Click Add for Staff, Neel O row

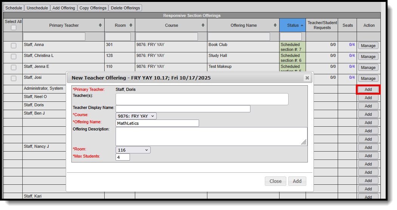368,98
